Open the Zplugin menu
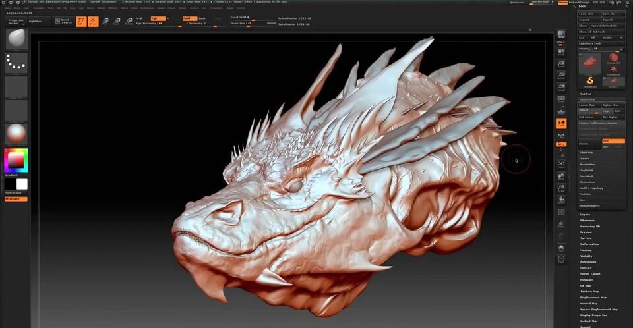The height and width of the screenshot is (328, 633). tap(229, 8)
